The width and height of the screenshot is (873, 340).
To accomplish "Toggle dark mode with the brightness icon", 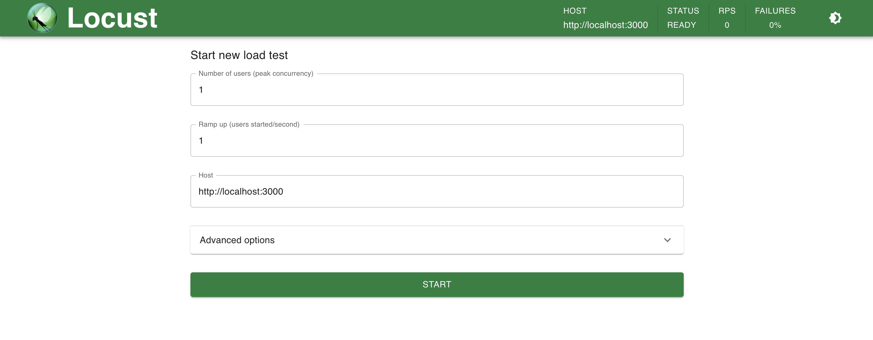I will pyautogui.click(x=835, y=18).
